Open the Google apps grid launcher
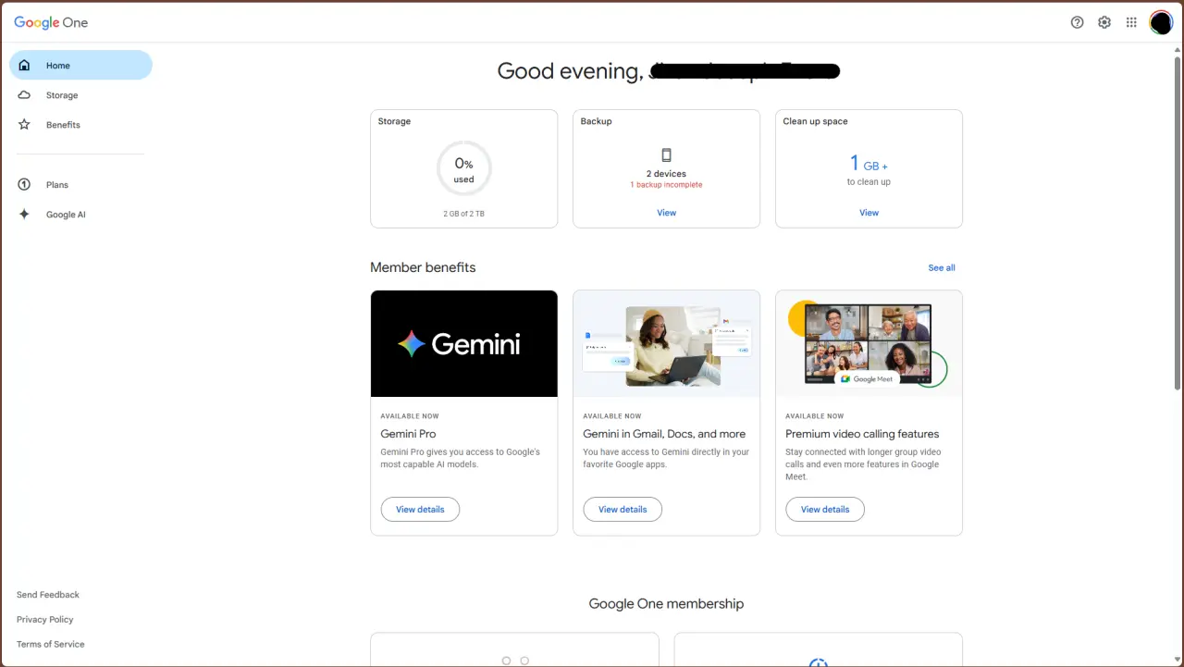Image resolution: width=1184 pixels, height=667 pixels. (x=1131, y=22)
